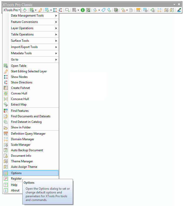184x206 pixels.
Task: Choose Auto Assign Theme menu entry
Action: tap(31, 167)
